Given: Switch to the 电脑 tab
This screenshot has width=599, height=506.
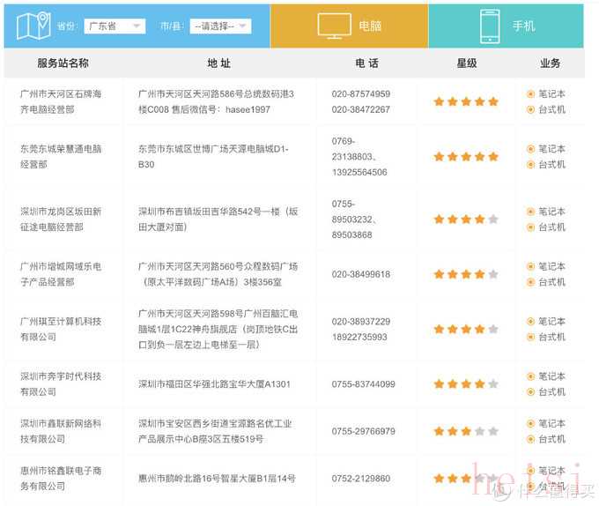Looking at the screenshot, I should coord(350,26).
